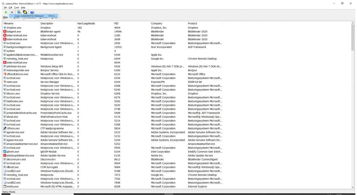
Task: Click the AOP Framework product cell
Action: 197,47
